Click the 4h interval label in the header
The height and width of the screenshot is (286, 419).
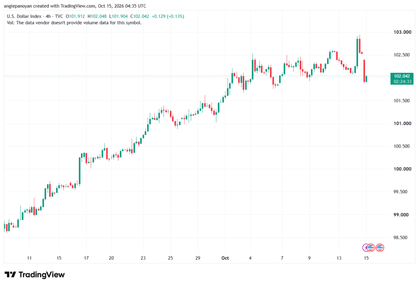point(48,16)
